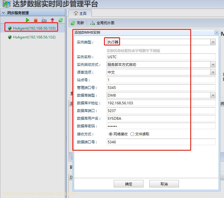Screen dimensions: 224x198
Task: Click the 服务脚本方式启动 combo box
Action: 161,65
